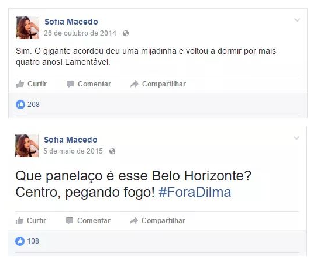
Task: Click the thumbs-up Curtir icon on first post
Action: point(20,84)
